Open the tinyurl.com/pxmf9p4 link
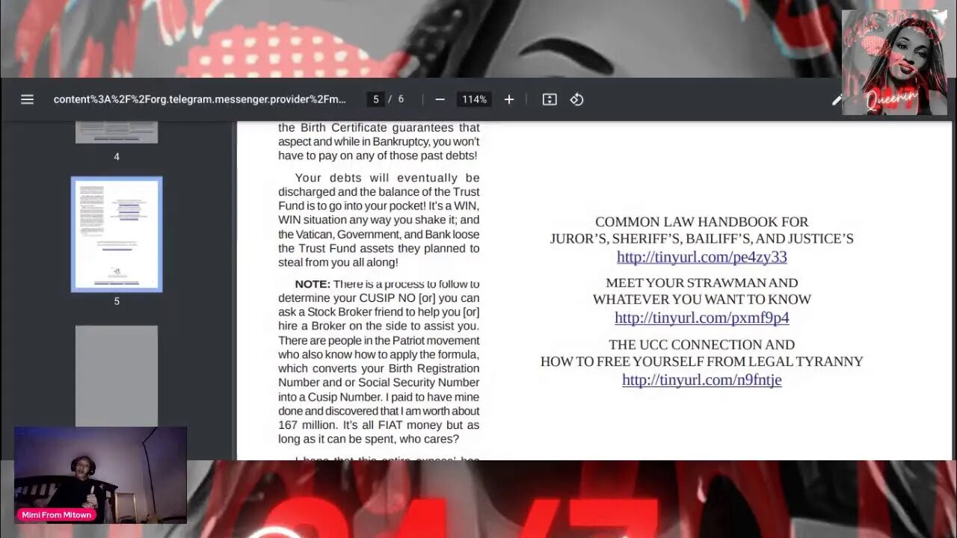957x538 pixels. (702, 318)
